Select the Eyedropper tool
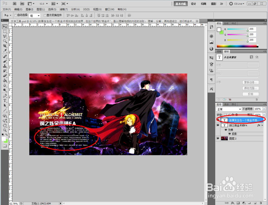This screenshot has width=268, height=205. (x=5, y=51)
